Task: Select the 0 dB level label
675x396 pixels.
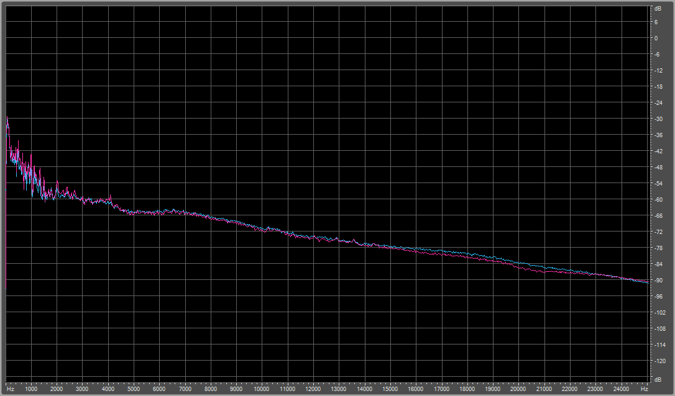Action: pyautogui.click(x=656, y=38)
